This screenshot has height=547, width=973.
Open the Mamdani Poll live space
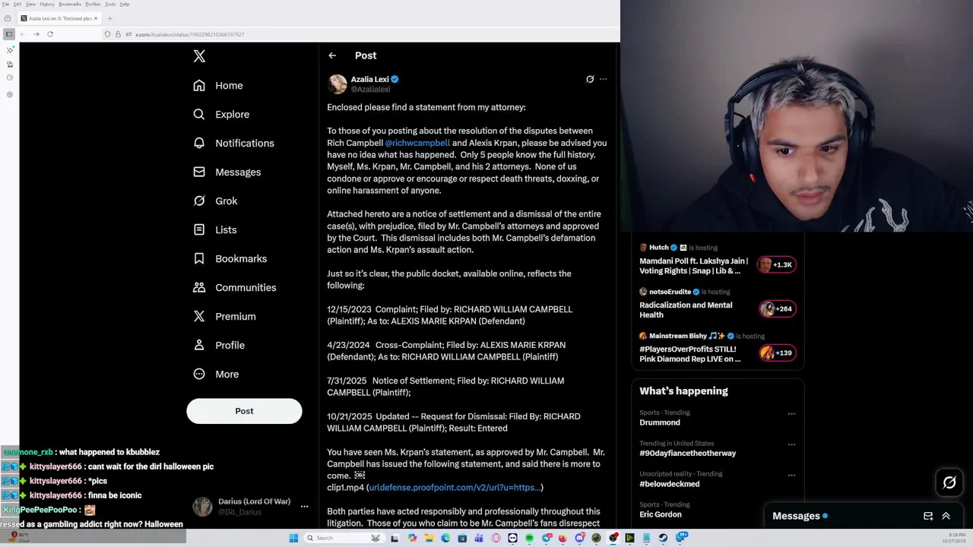tap(693, 266)
